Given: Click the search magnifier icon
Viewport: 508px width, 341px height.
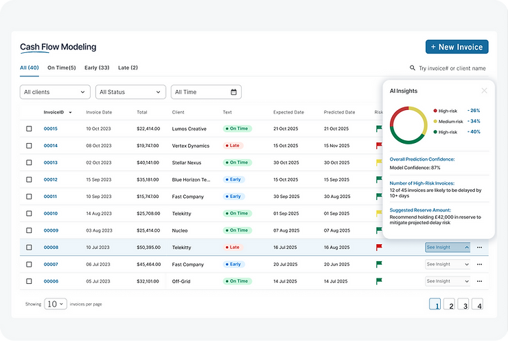Looking at the screenshot, I should (413, 68).
